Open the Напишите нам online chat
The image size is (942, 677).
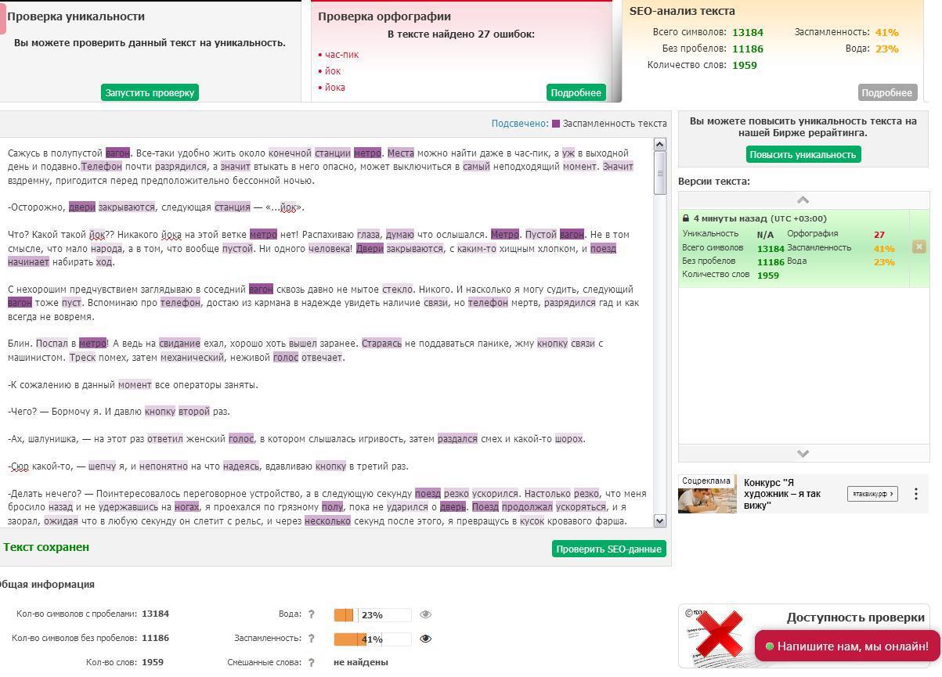click(846, 646)
